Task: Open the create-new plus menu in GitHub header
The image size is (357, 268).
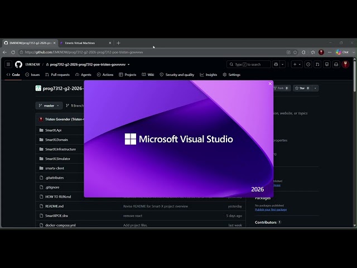Action: click(x=297, y=65)
